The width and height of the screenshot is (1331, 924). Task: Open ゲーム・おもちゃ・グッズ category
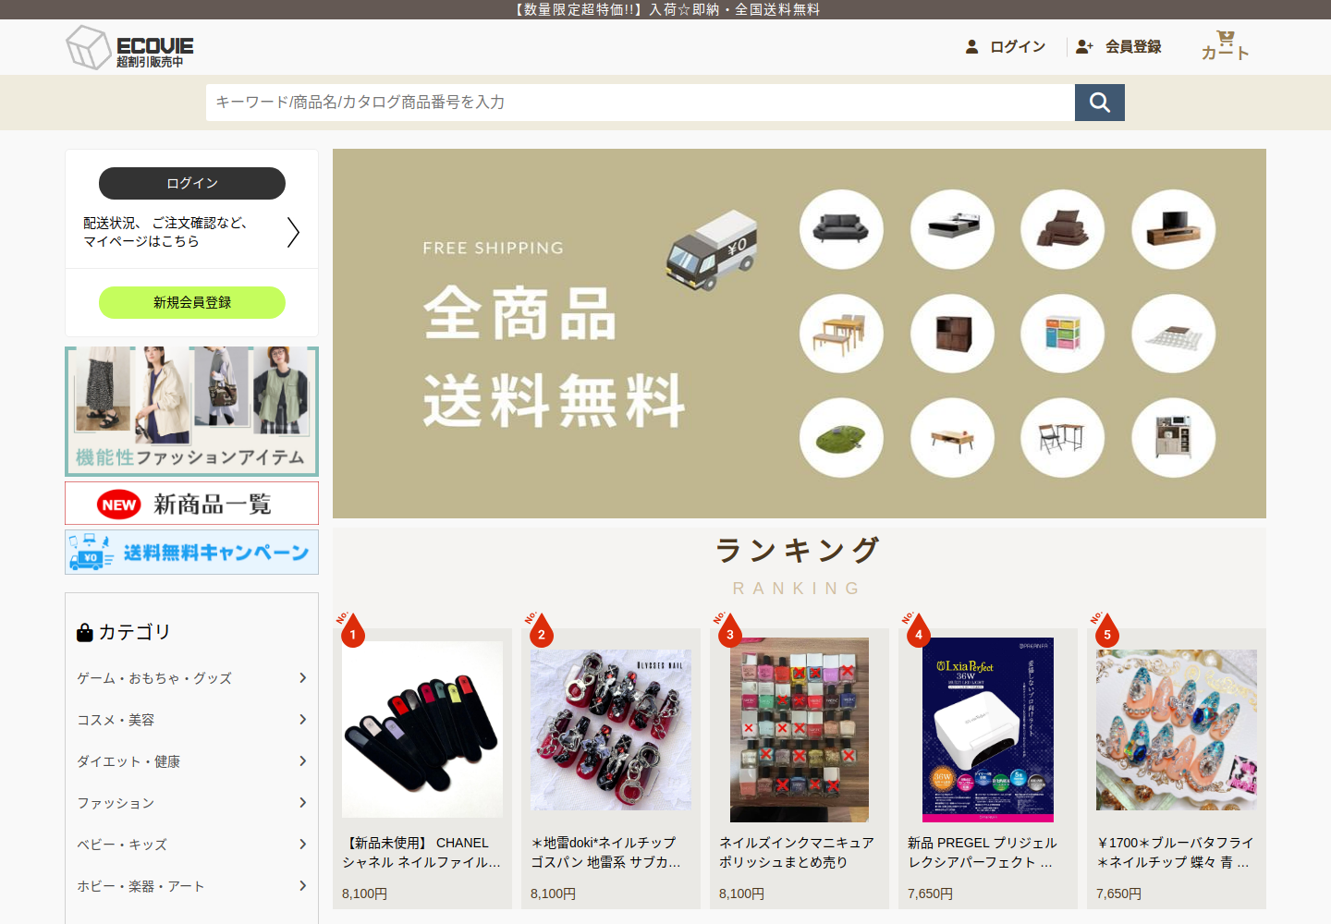[192, 678]
